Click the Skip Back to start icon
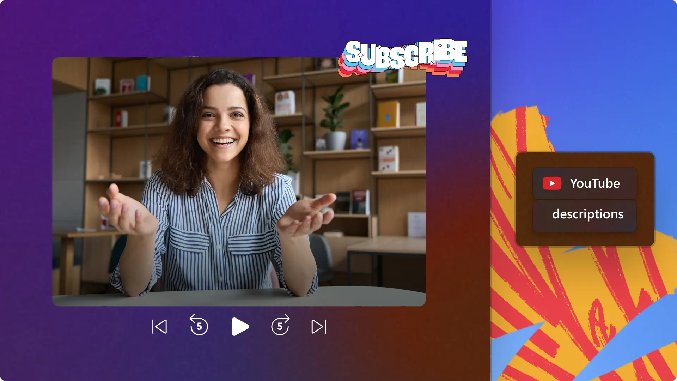 (160, 326)
